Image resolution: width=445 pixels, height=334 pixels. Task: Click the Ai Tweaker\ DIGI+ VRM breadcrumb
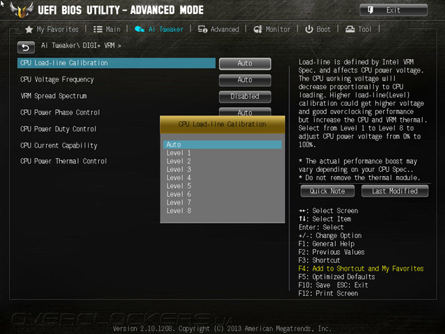coord(81,45)
